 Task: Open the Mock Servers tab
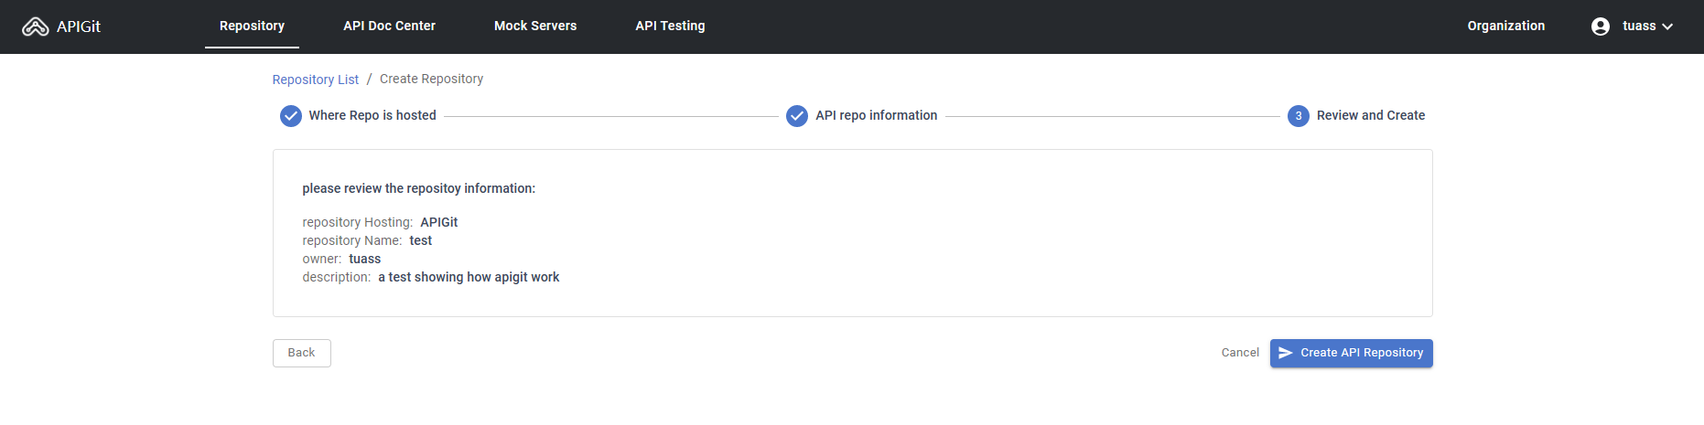click(535, 26)
